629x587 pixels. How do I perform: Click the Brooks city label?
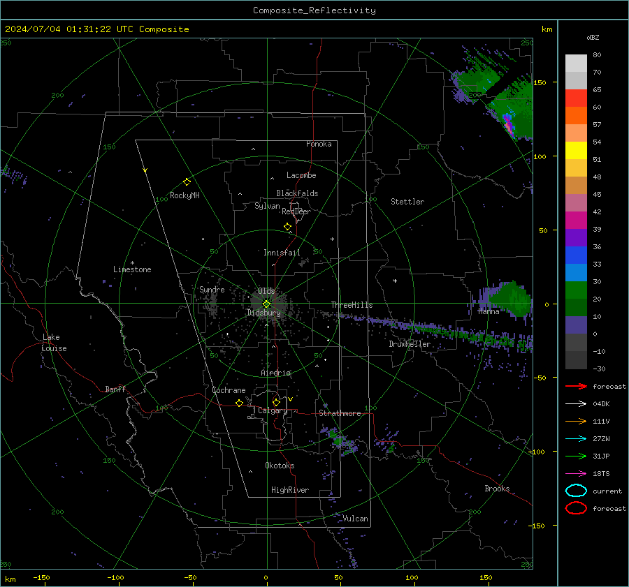point(497,489)
